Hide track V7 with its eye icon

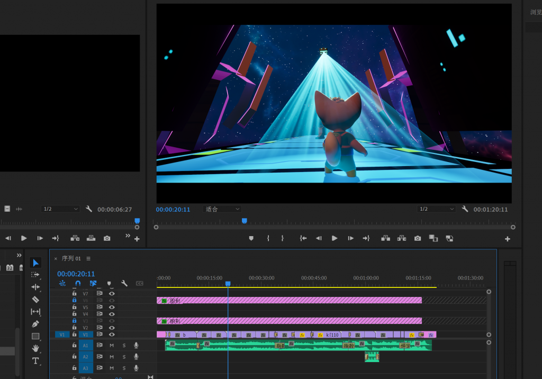[x=112, y=294]
